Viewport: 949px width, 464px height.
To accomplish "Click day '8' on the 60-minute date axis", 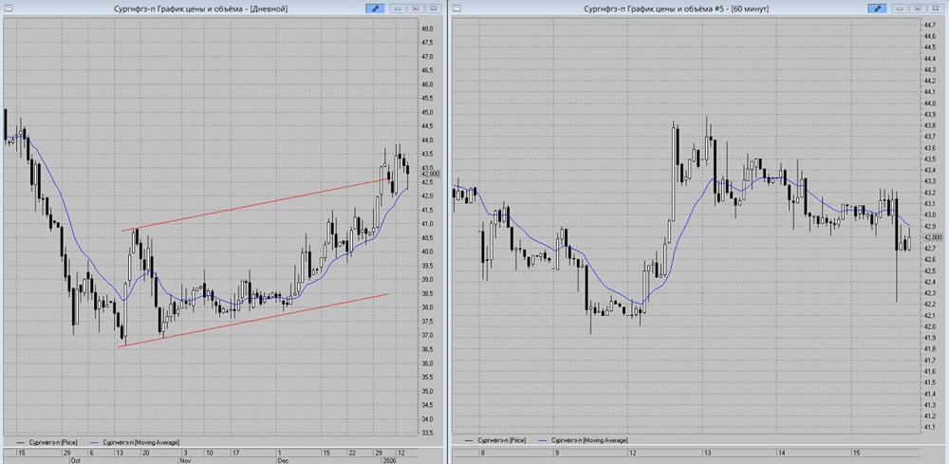I will coord(482,453).
